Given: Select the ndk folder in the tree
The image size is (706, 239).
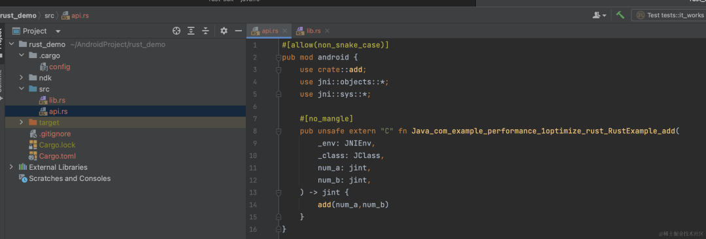Looking at the screenshot, I should click(x=125, y=78).
